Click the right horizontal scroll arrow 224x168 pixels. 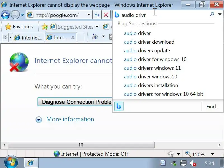pyautogui.click(x=220, y=145)
